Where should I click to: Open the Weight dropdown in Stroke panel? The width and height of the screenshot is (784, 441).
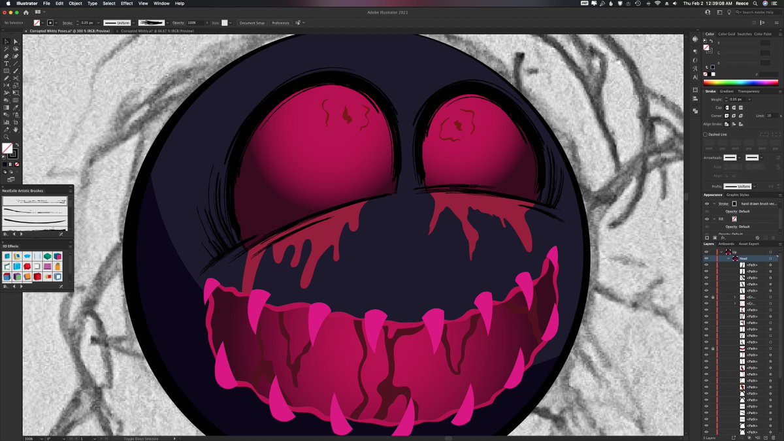point(749,99)
